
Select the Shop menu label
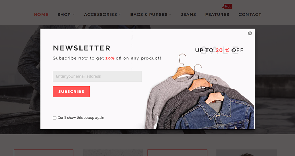[x=64, y=14]
